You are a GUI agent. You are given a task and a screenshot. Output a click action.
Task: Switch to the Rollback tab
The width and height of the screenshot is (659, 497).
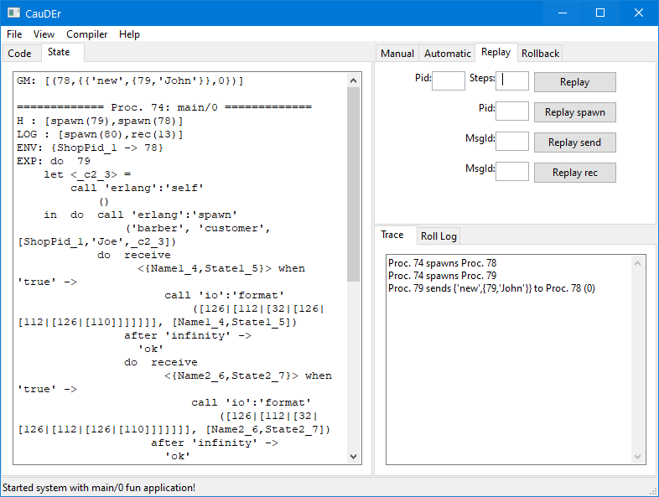pyautogui.click(x=540, y=53)
